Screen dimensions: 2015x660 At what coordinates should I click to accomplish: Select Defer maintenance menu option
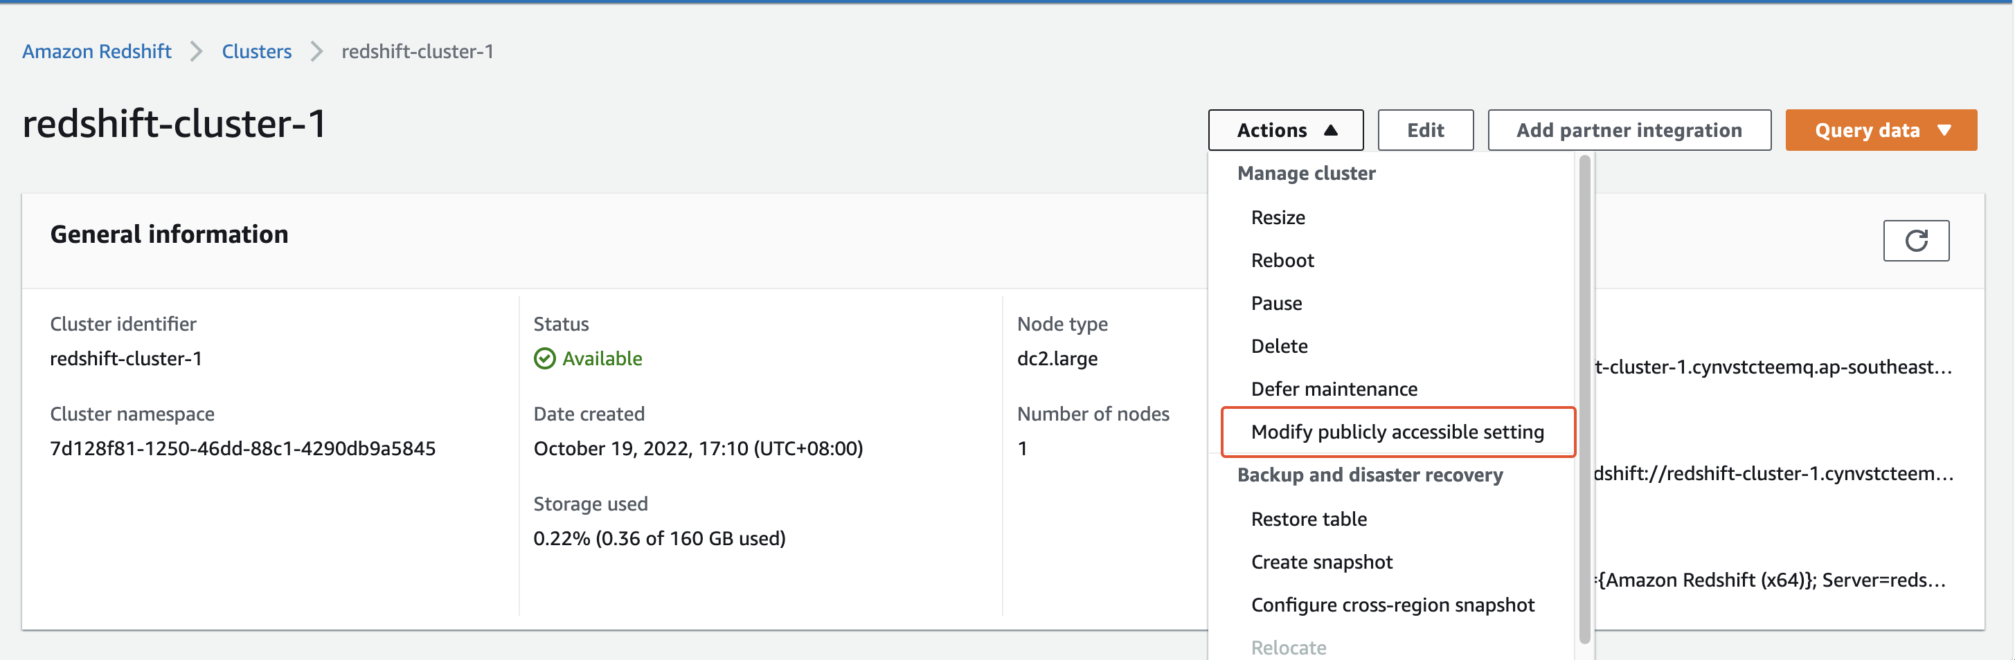(1334, 389)
